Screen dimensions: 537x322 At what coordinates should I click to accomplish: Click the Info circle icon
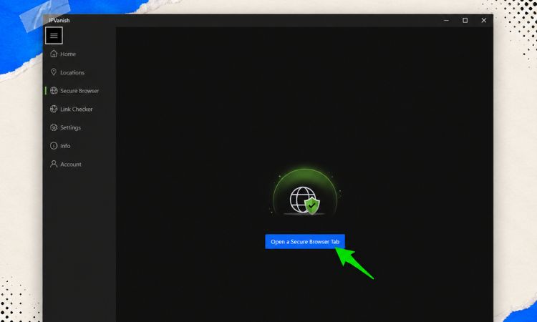coord(54,146)
